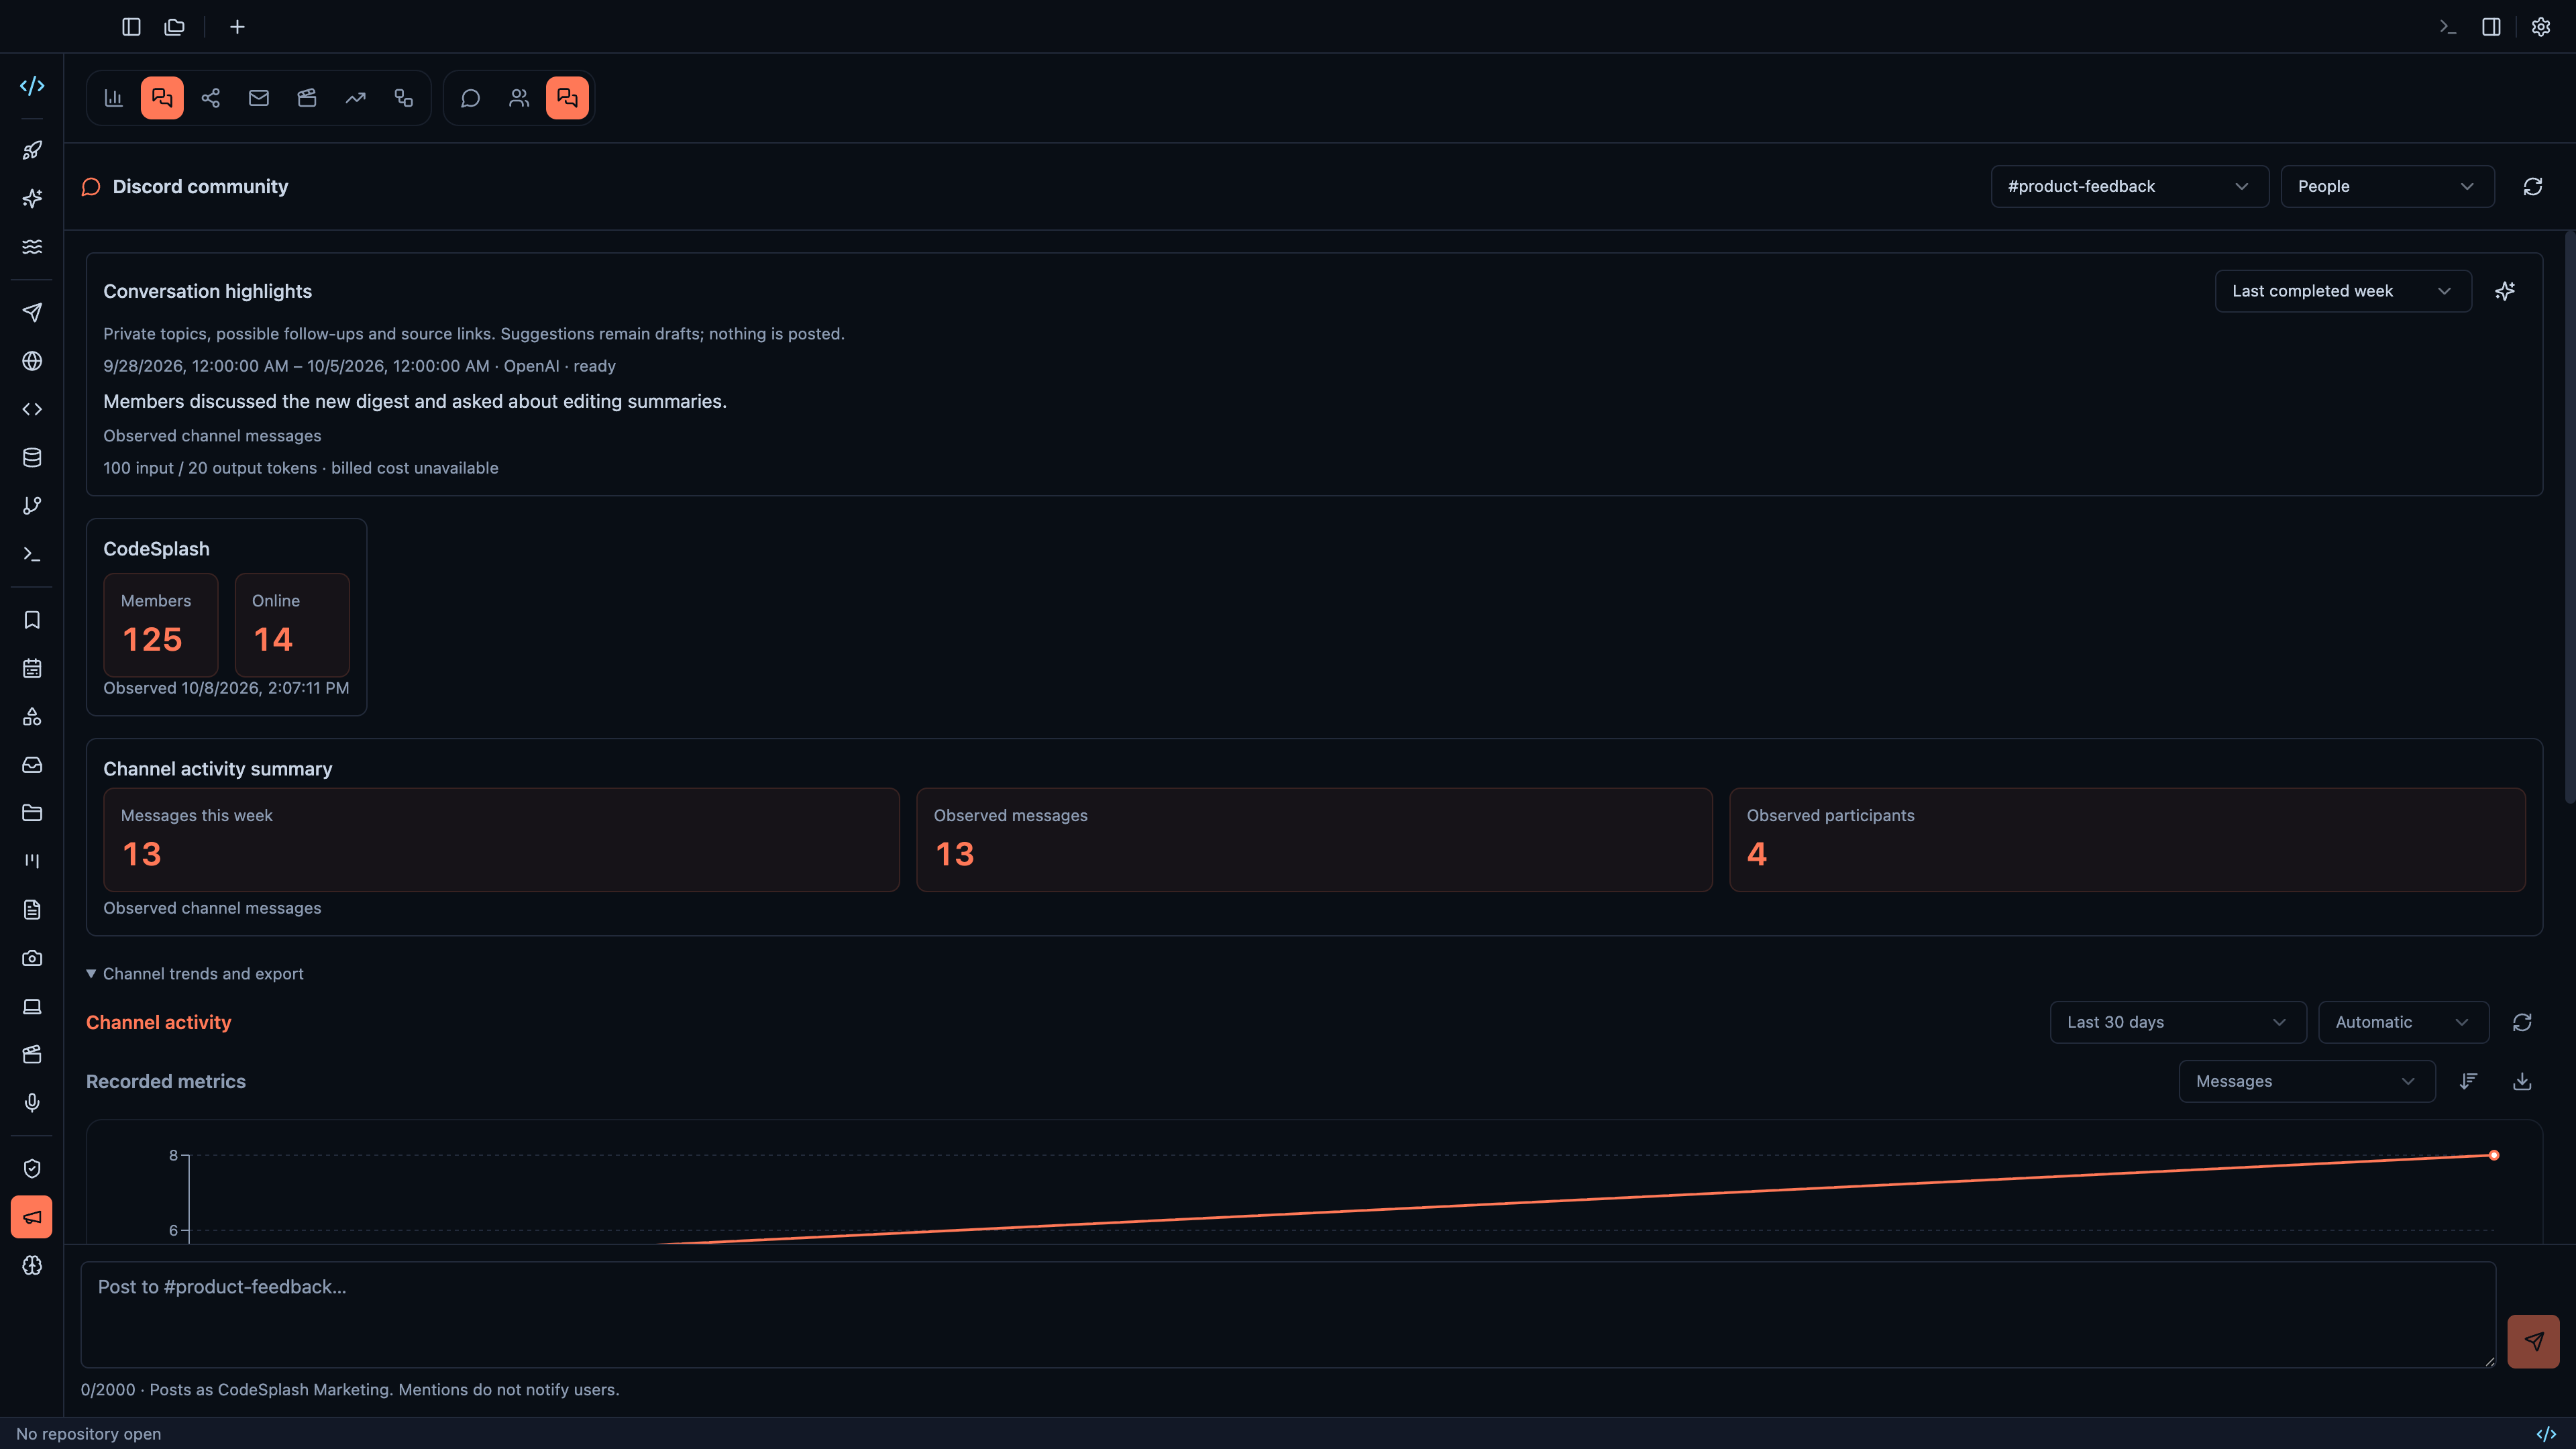Open the calendar icon in sidebar
The image size is (2576, 1449).
pos(32,669)
